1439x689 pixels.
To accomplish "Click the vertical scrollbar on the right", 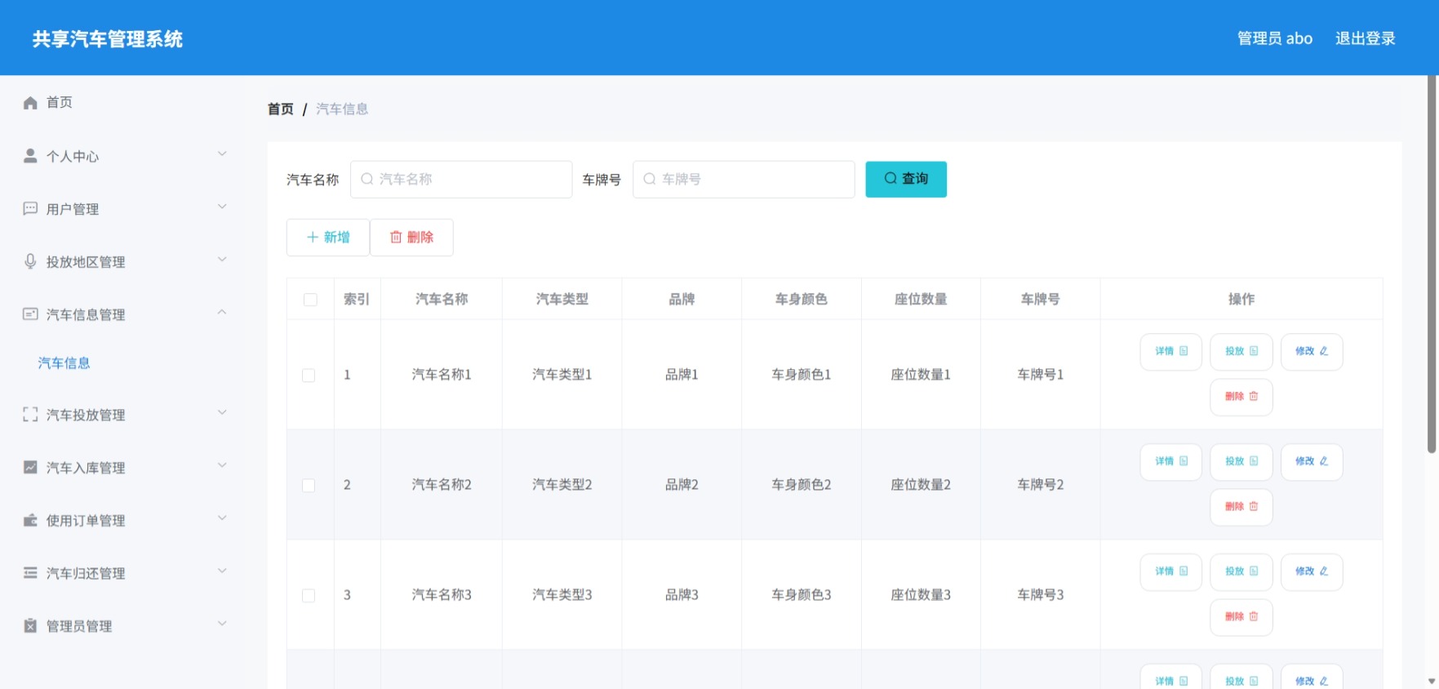I will click(1432, 264).
